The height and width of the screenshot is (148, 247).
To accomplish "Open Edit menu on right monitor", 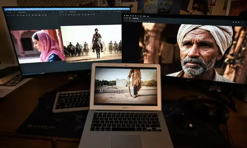I will tap(133, 16).
